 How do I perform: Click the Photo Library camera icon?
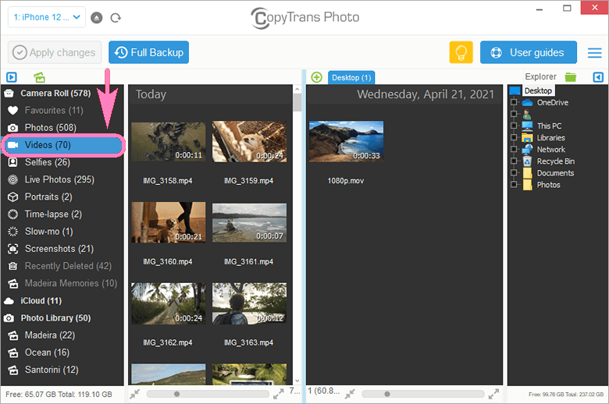tap(9, 318)
